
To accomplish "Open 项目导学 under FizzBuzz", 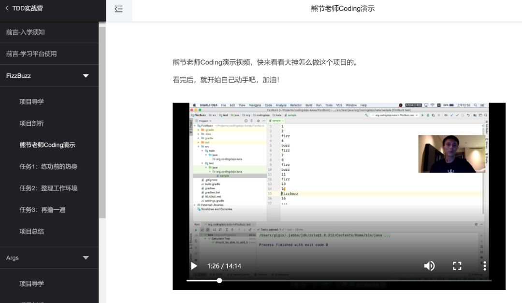I will [31, 102].
